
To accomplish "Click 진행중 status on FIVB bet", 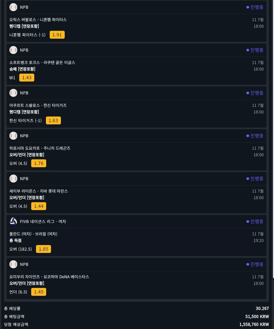I will [255, 221].
